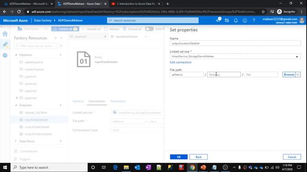
Task: Collapse the Pipelines tree section
Action: (16, 55)
